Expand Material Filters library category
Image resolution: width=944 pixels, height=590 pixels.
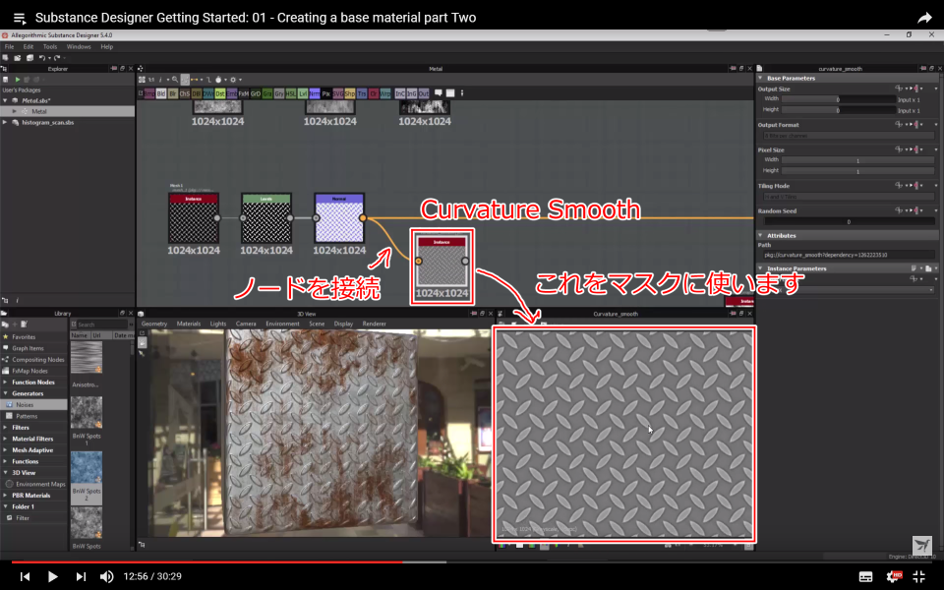point(6,439)
